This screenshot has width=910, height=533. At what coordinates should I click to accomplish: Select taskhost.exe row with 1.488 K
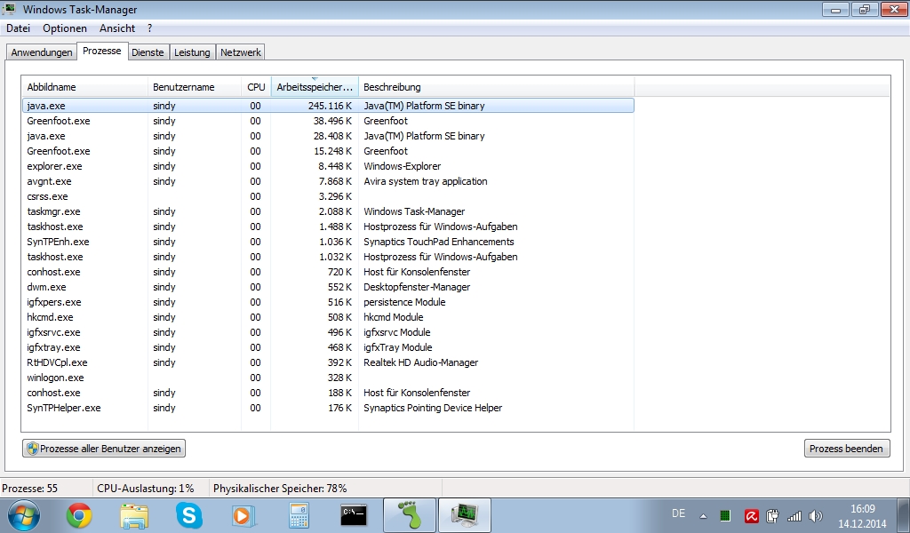328,227
